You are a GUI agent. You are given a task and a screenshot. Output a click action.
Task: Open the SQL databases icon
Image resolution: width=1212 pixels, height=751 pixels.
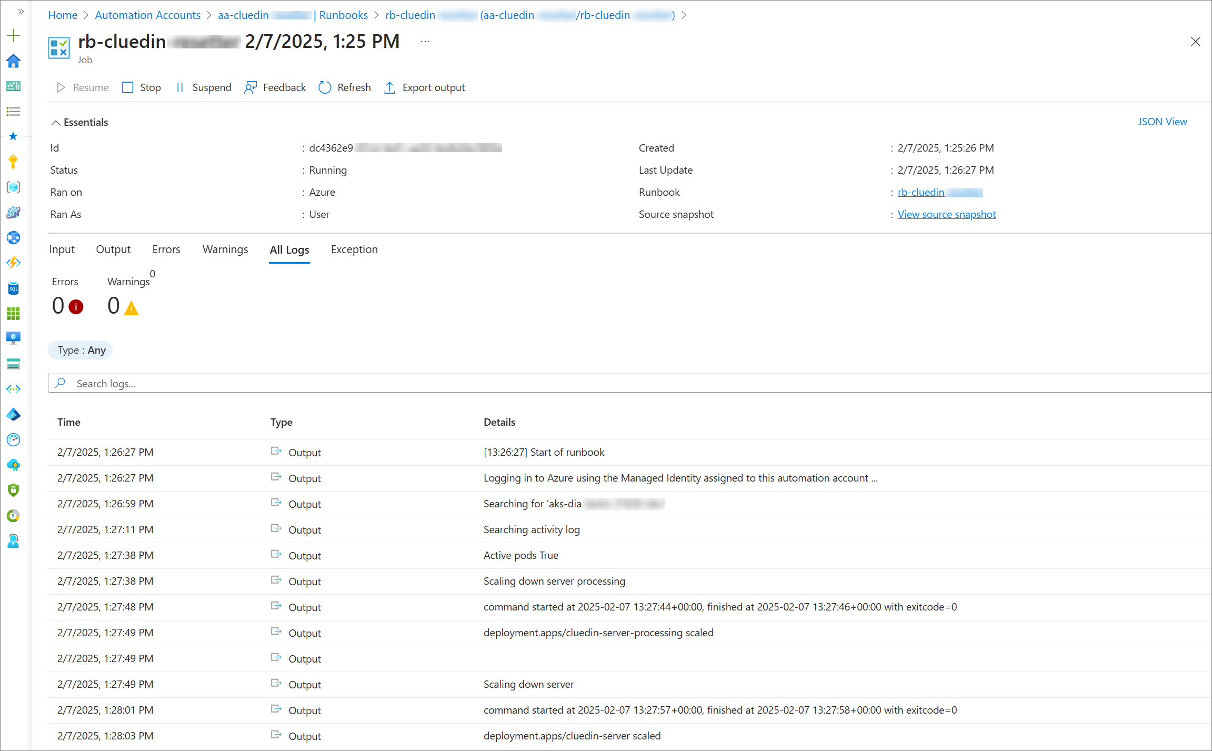click(13, 288)
